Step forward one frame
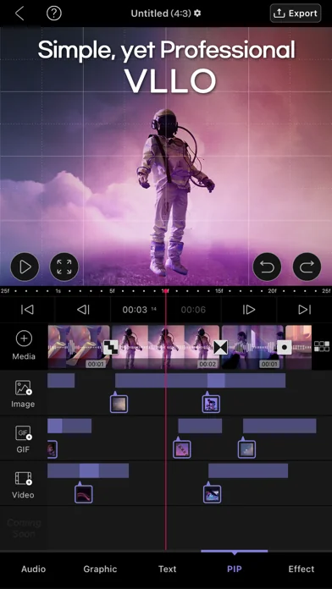Screen dimensions: 332x589 tap(249, 310)
